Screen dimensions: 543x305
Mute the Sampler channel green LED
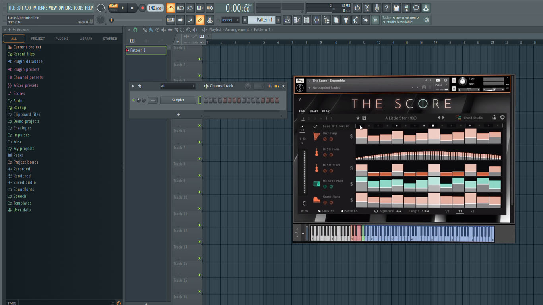tap(134, 100)
